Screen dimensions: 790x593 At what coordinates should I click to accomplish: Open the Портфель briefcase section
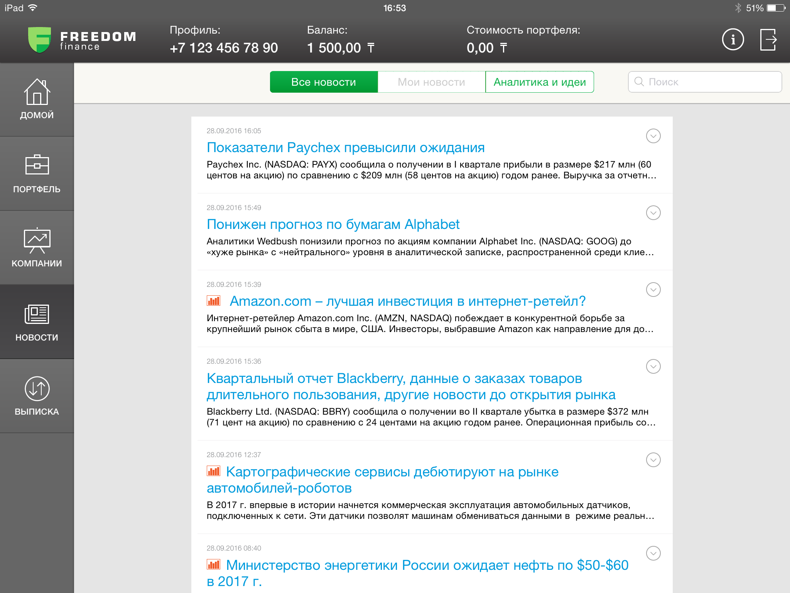point(37,174)
